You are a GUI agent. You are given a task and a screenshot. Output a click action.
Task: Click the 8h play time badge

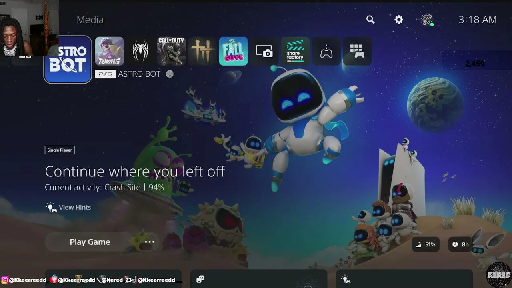tap(460, 244)
